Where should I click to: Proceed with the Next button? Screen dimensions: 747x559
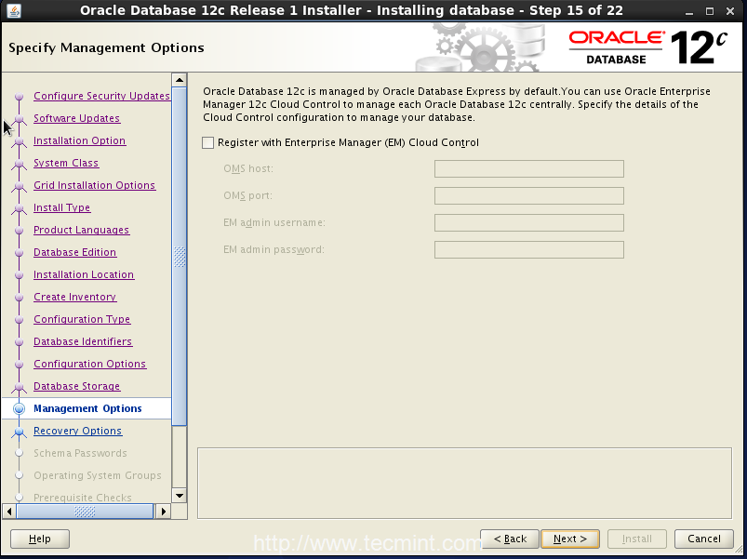click(x=570, y=539)
